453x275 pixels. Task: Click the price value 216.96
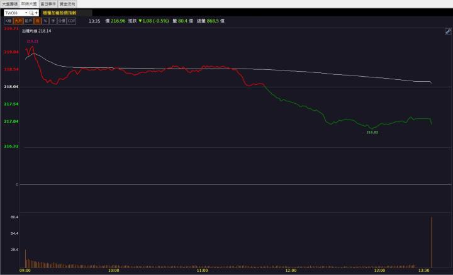(118, 21)
